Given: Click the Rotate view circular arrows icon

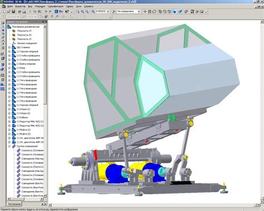Looking at the screenshot, I should click(x=154, y=12).
